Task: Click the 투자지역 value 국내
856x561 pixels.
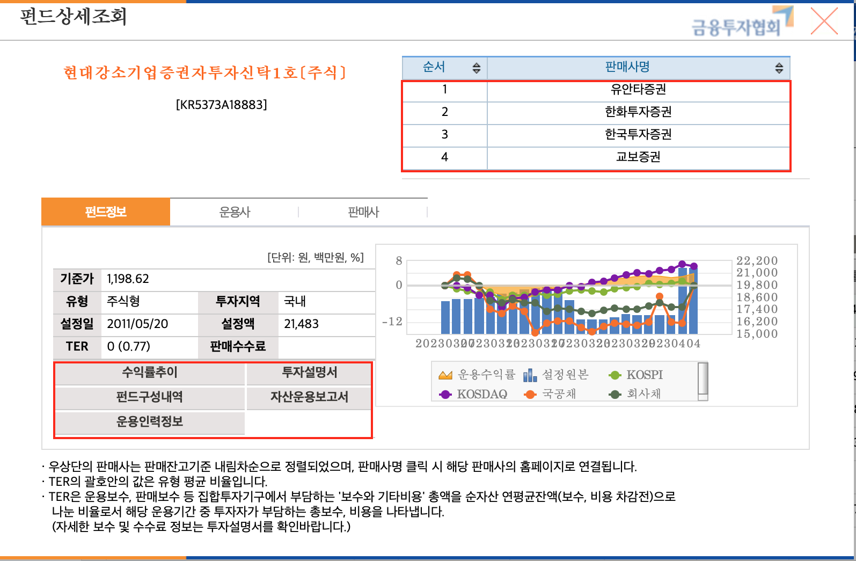Action: tap(295, 302)
